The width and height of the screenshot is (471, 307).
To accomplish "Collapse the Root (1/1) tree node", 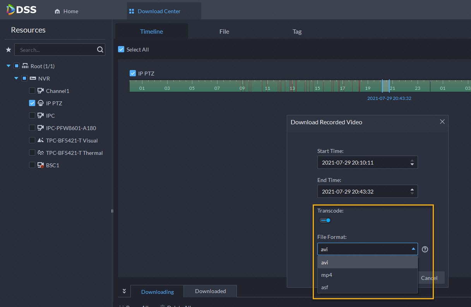I will pos(9,66).
